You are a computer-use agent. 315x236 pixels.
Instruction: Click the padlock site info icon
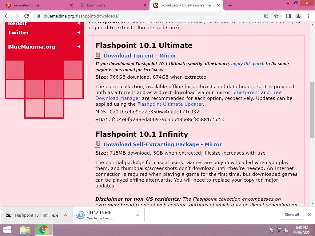39,16
